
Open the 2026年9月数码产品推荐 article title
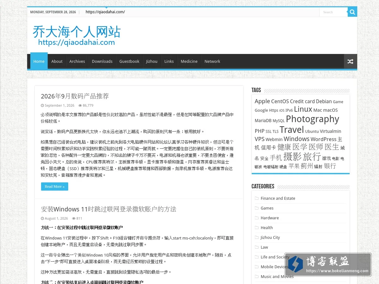(75, 96)
